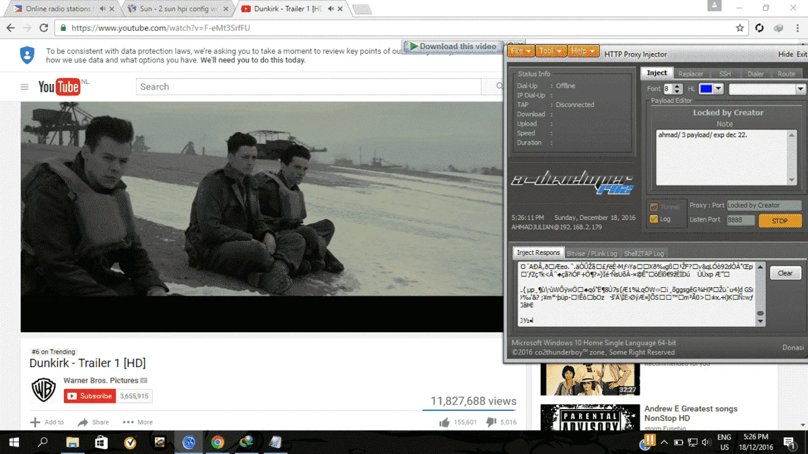The width and height of the screenshot is (808, 454).
Task: Switch to the Dialer tab
Action: pyautogui.click(x=755, y=73)
